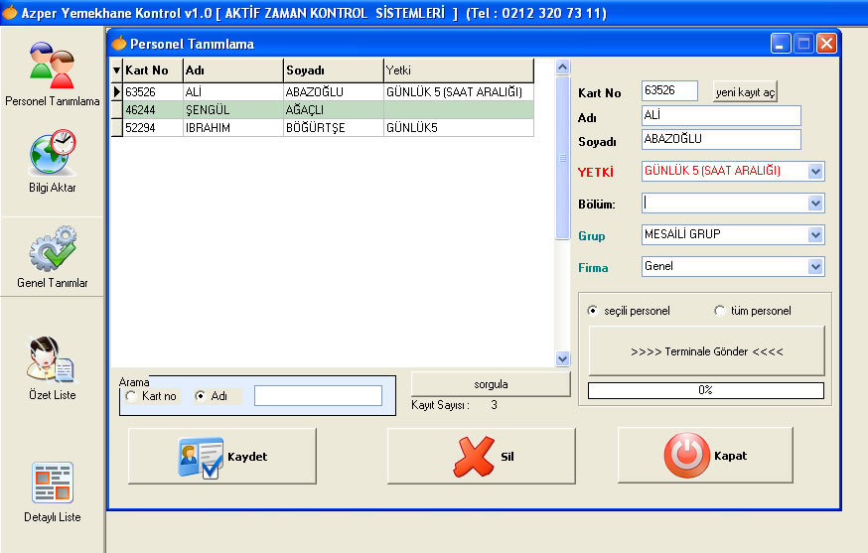
Task: Choose the tüm personel radio option
Action: 720,311
